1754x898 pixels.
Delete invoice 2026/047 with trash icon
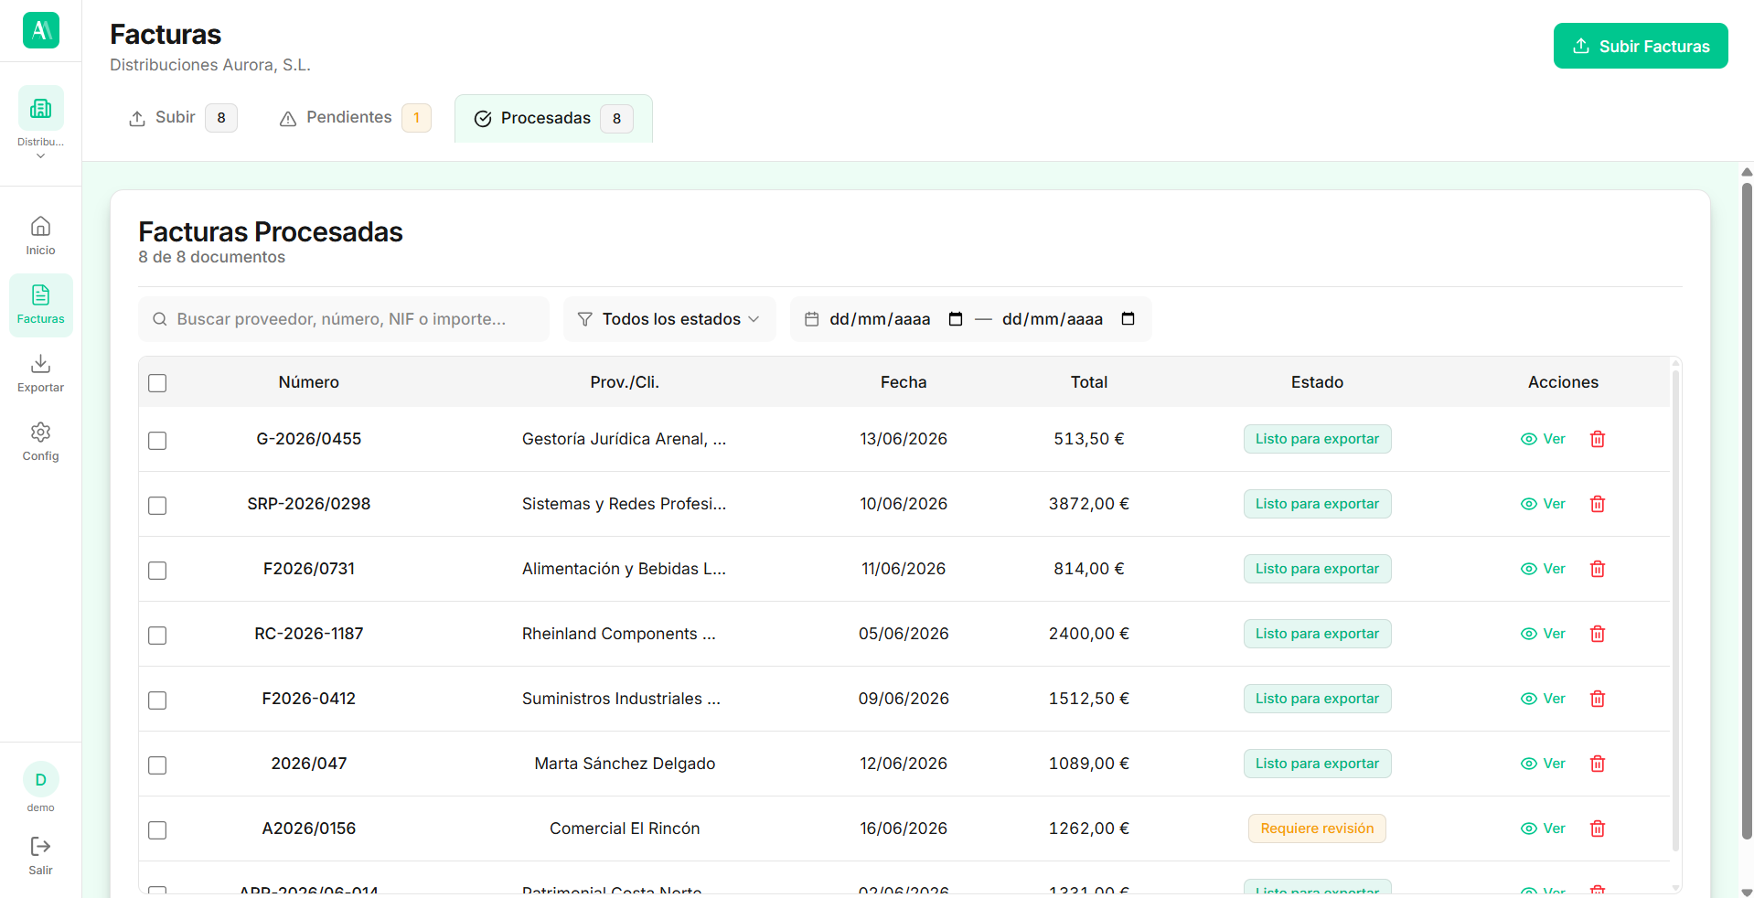[1598, 764]
